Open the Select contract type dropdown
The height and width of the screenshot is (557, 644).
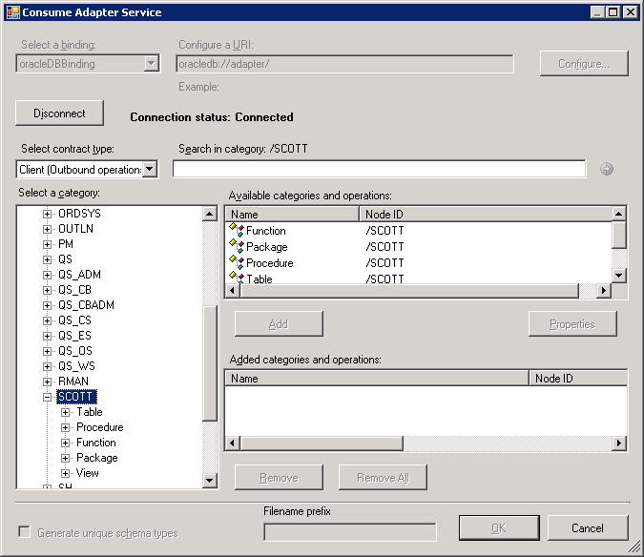pyautogui.click(x=151, y=169)
